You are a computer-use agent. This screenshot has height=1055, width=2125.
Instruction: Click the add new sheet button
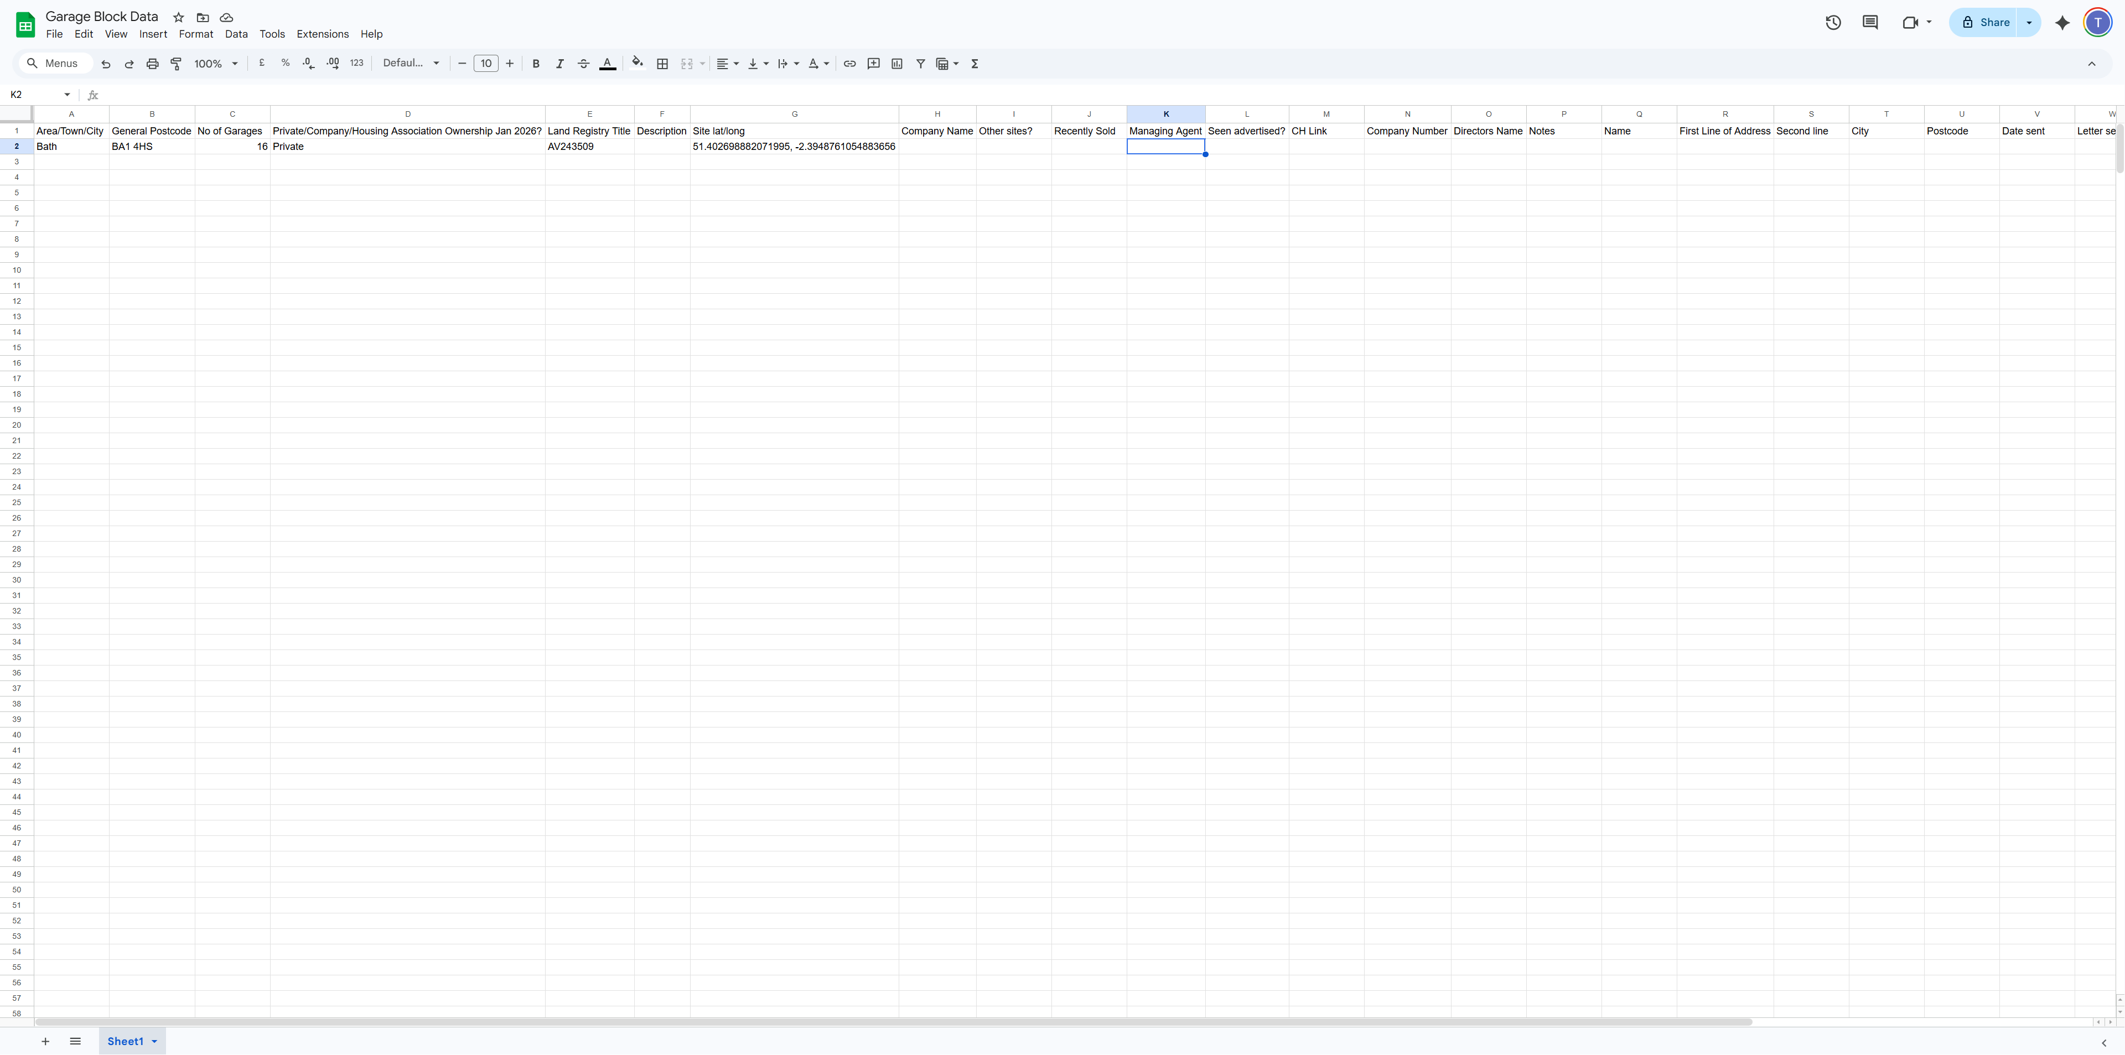pos(45,1041)
